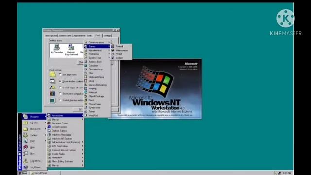Image resolution: width=311 pixels, height=175 pixels.
Task: Launch Calculator from Accessories menu
Action: click(97, 66)
